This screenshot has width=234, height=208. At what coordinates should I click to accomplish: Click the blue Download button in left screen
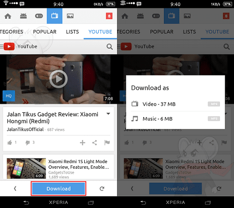58,188
